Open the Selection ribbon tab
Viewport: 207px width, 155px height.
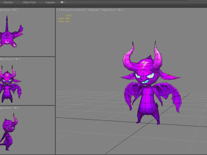tap(8, 2)
